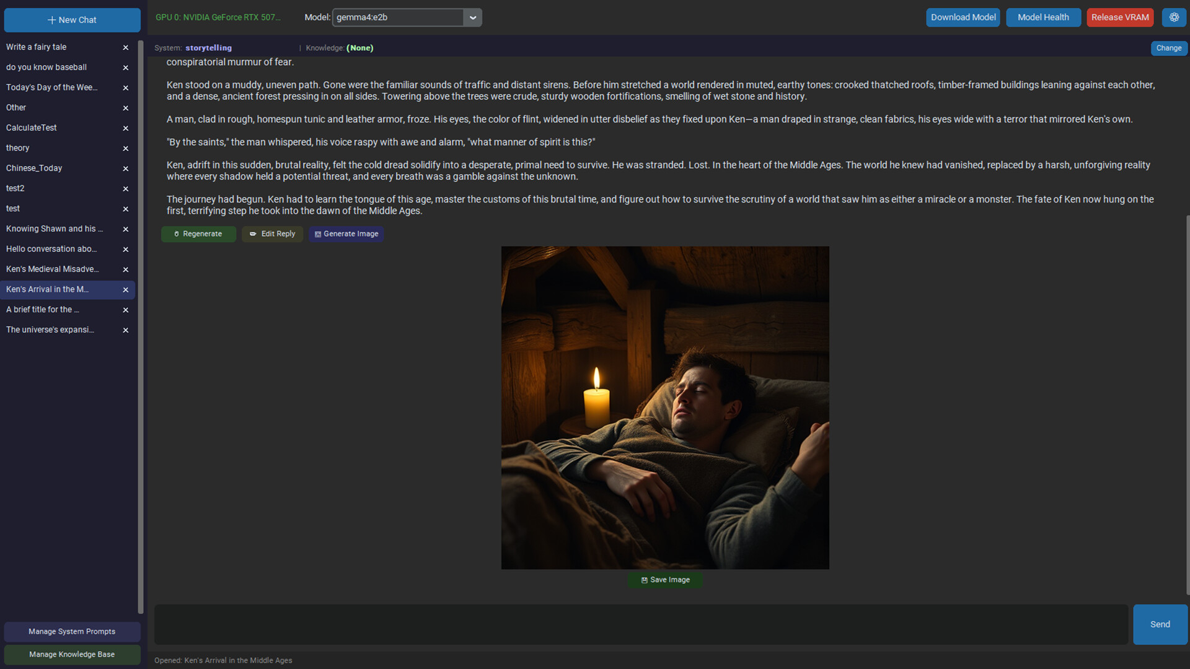Open 'Ken's Medieval Misadve...' chat
Screen dimensions: 1190x669
pos(53,269)
